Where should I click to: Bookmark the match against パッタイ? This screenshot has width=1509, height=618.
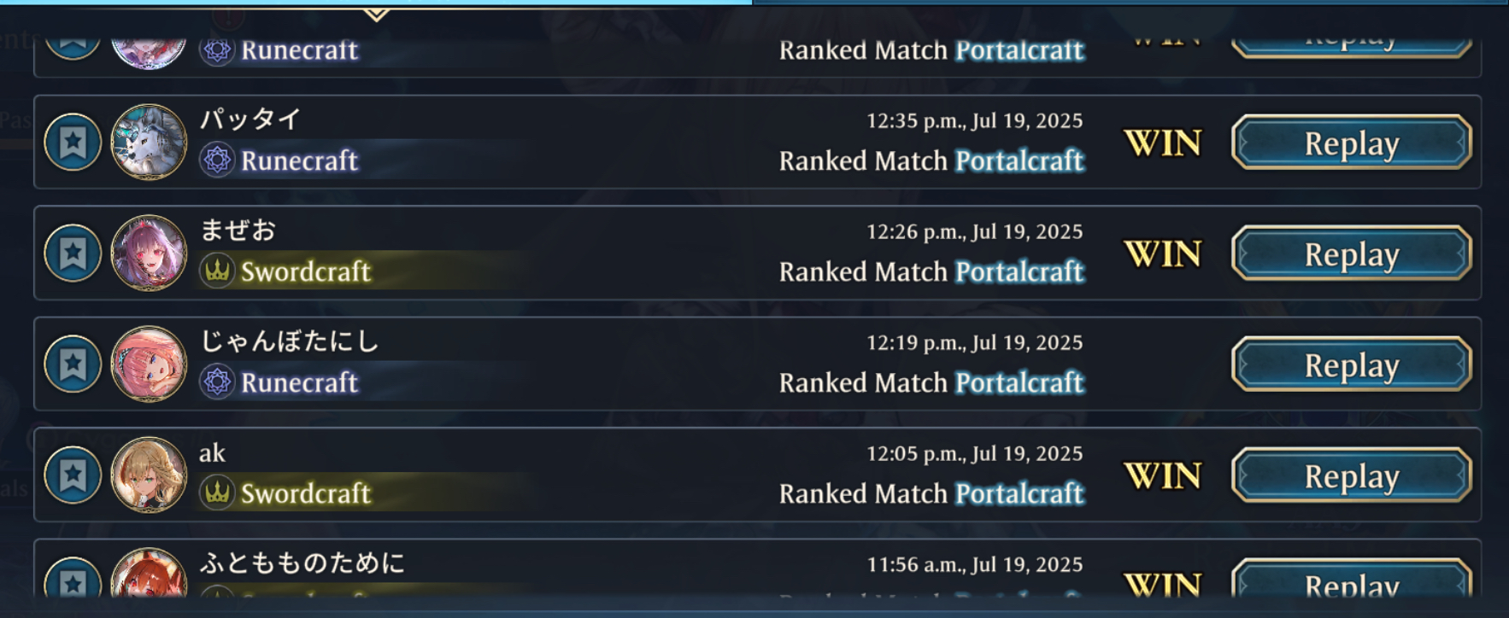click(x=73, y=142)
